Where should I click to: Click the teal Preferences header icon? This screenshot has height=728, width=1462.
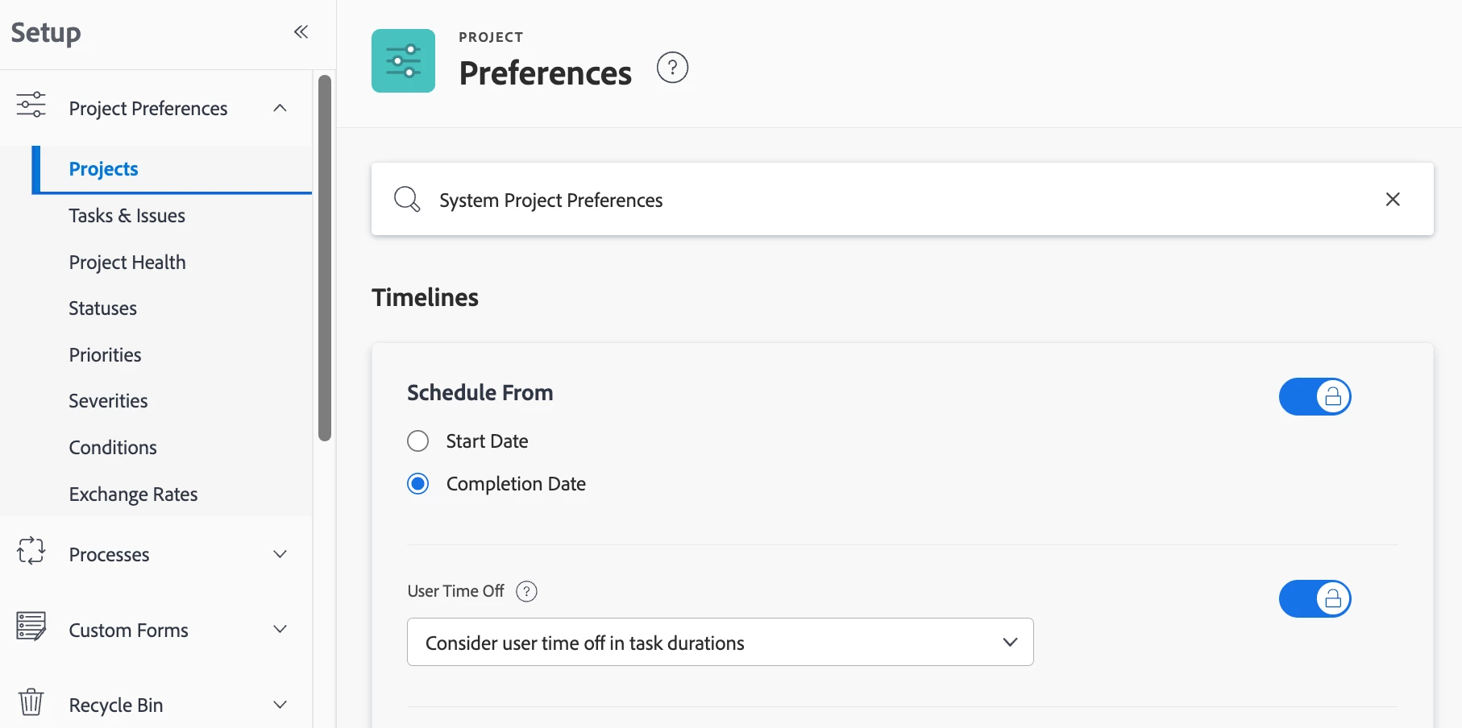(x=403, y=61)
